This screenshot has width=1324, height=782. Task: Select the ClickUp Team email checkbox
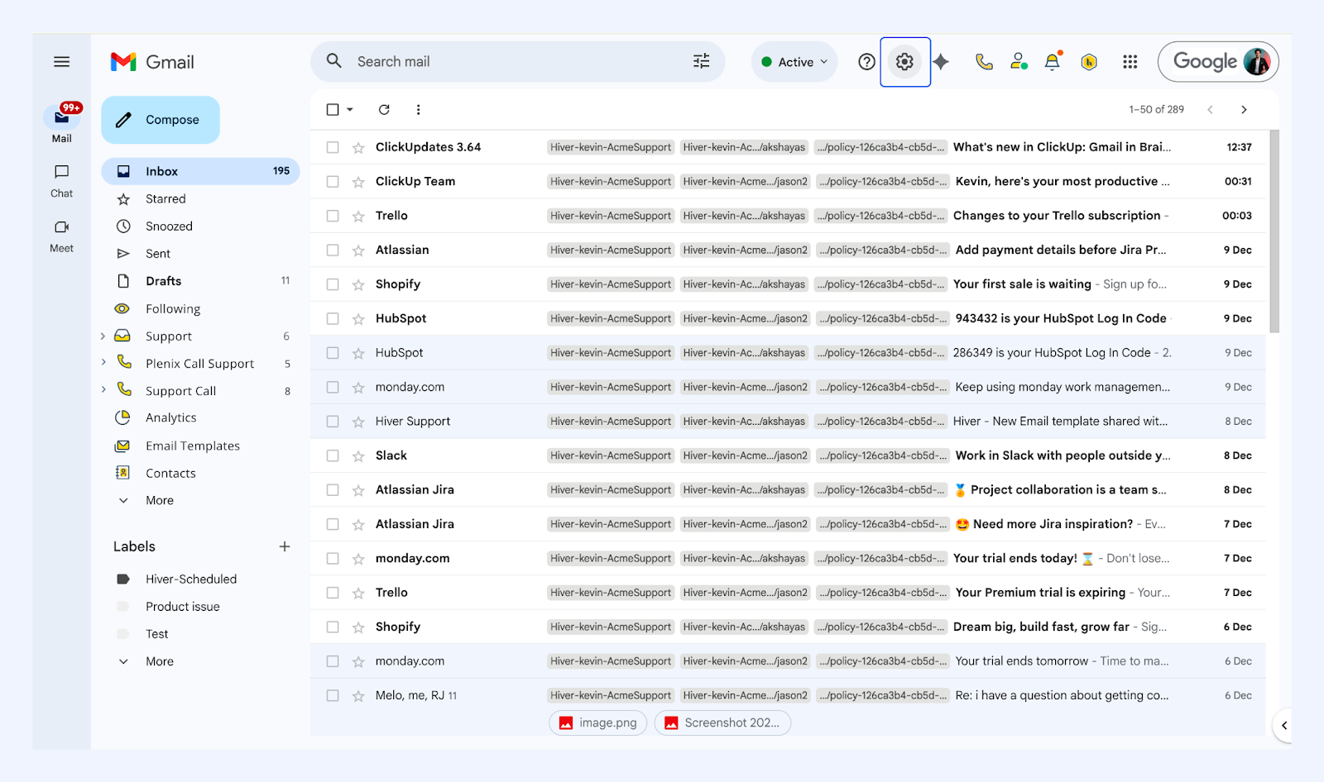[x=333, y=182]
